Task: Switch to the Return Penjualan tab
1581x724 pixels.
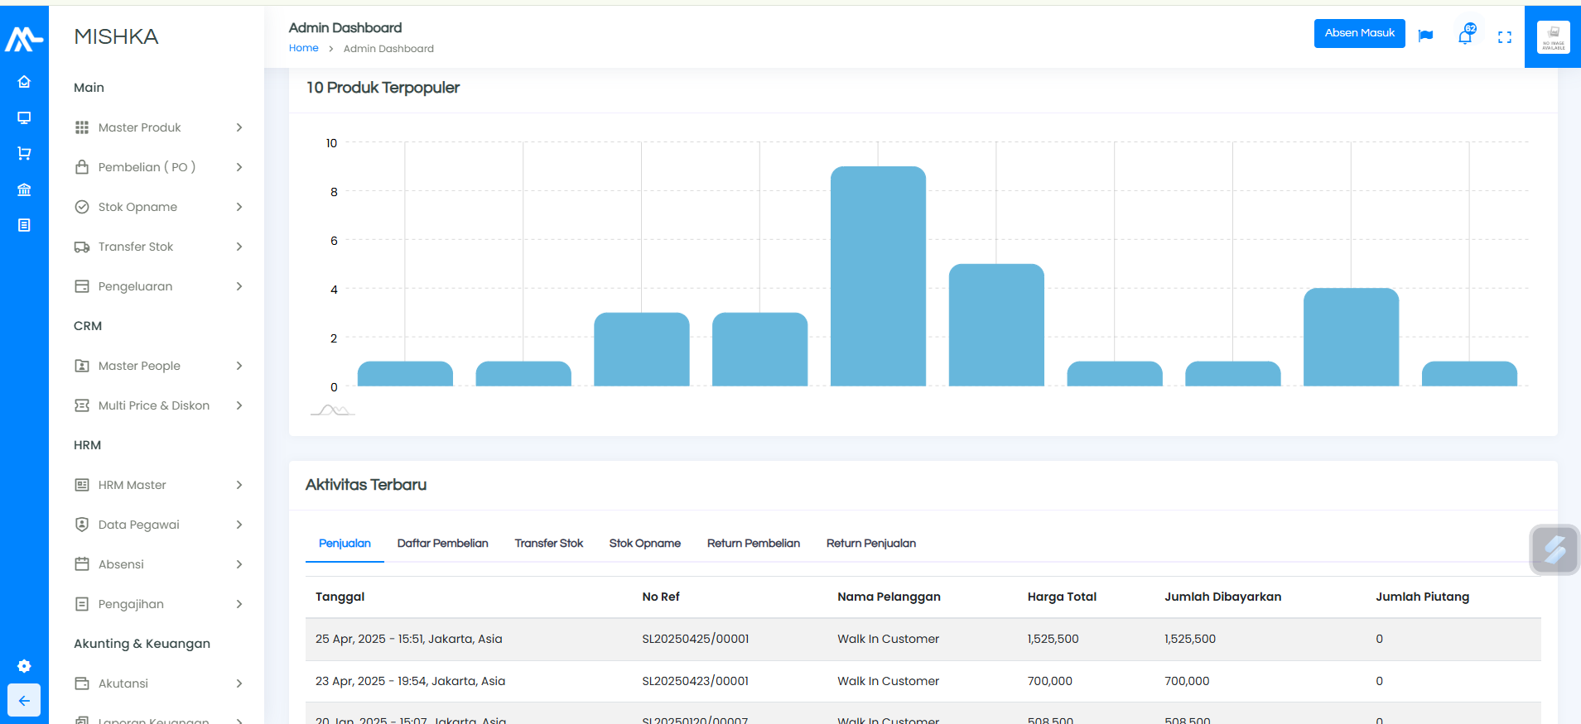Action: (x=870, y=544)
